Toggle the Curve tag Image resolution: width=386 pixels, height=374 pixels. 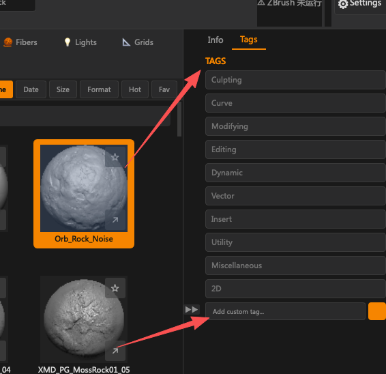(x=295, y=103)
